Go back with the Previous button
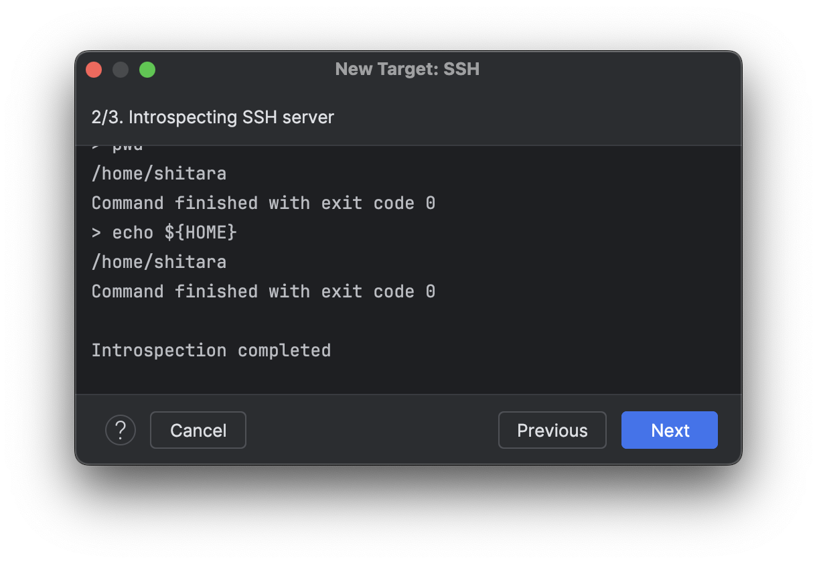Image resolution: width=817 pixels, height=564 pixels. (x=552, y=430)
